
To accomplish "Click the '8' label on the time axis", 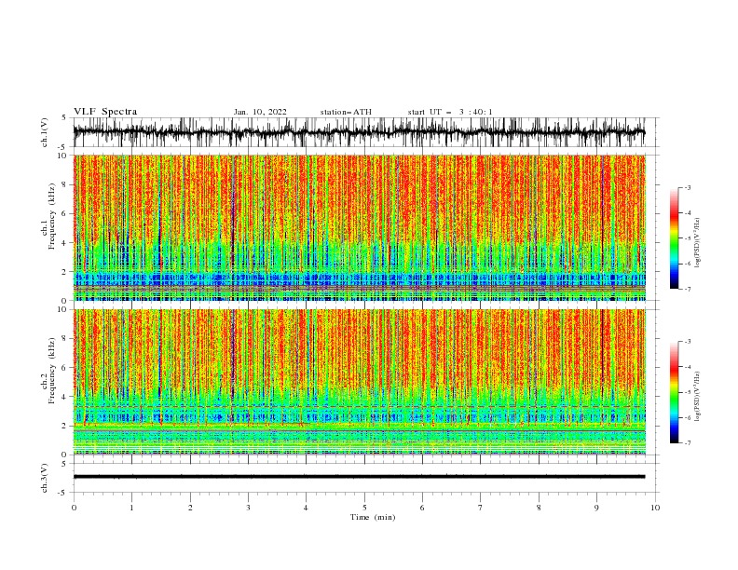I will pos(539,508).
